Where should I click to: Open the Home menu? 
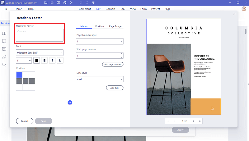pyautogui.click(x=18, y=9)
